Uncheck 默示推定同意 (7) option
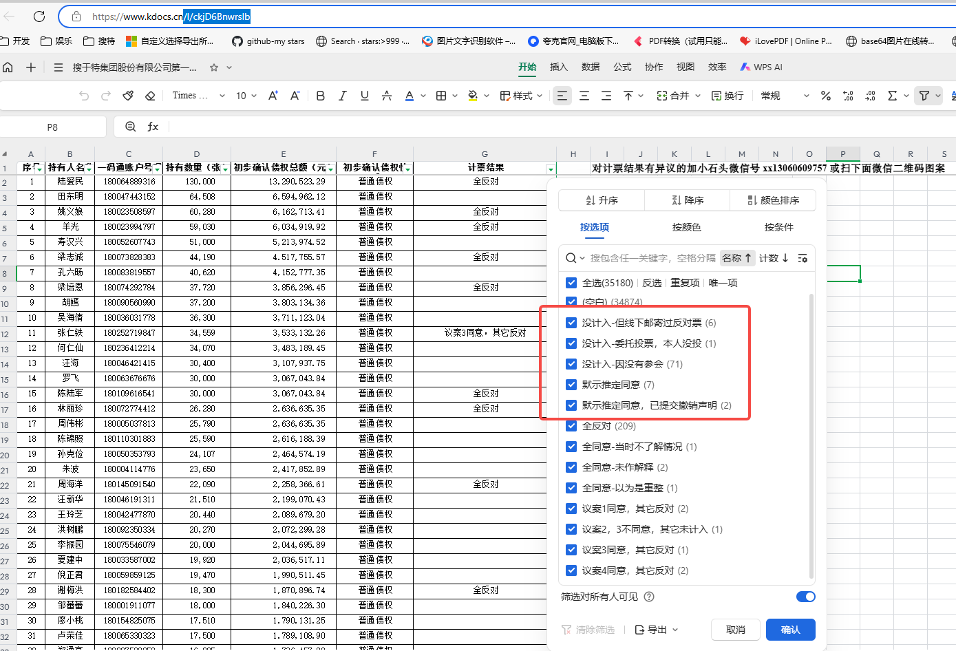The height and width of the screenshot is (651, 956). coord(571,385)
